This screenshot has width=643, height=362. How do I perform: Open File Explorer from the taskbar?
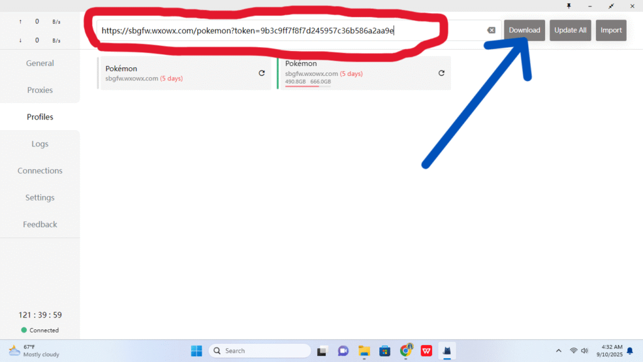pos(364,351)
